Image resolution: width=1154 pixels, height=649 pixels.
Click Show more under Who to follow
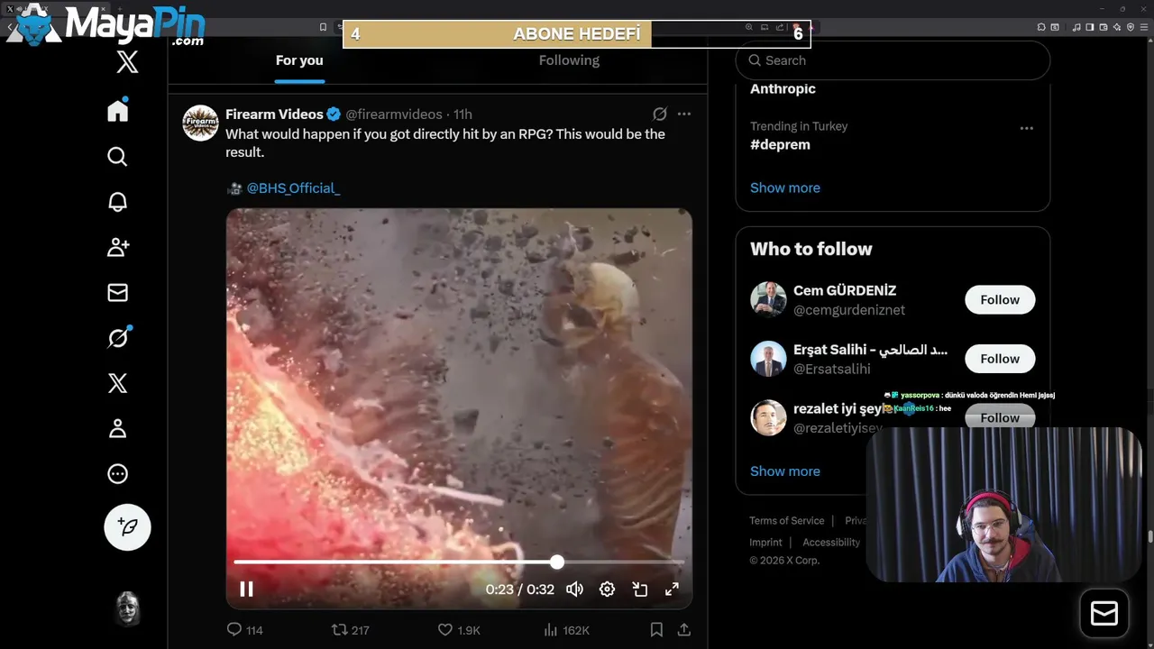click(x=785, y=471)
